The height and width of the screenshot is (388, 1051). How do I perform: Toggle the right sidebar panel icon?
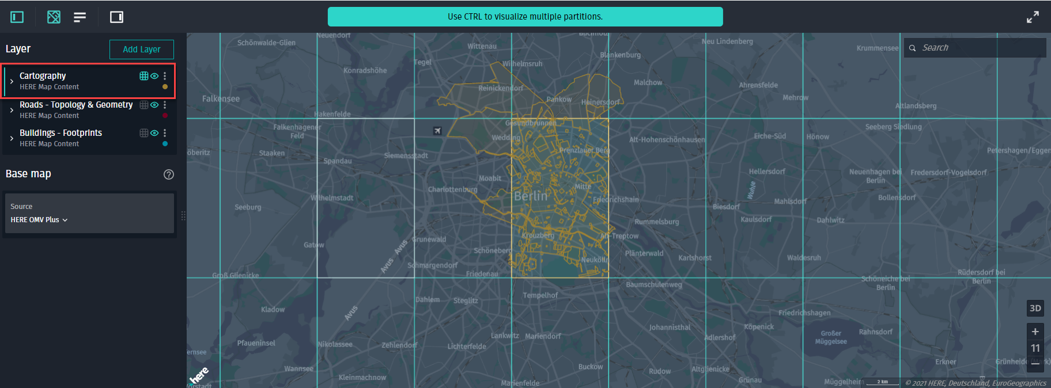[116, 17]
